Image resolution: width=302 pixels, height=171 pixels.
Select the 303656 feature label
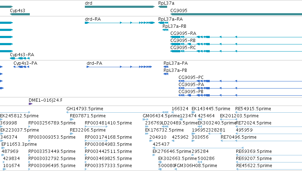200,137
